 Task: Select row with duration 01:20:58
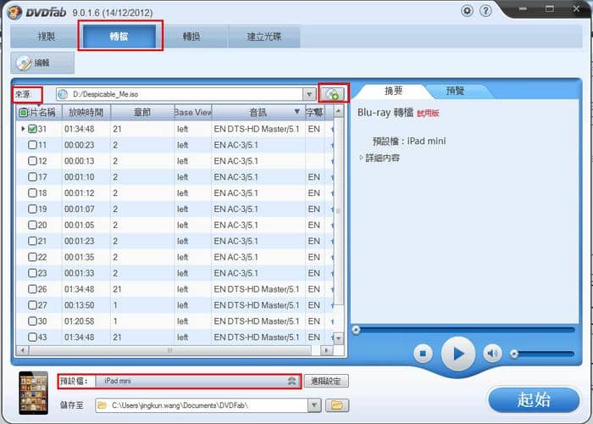tap(176, 321)
